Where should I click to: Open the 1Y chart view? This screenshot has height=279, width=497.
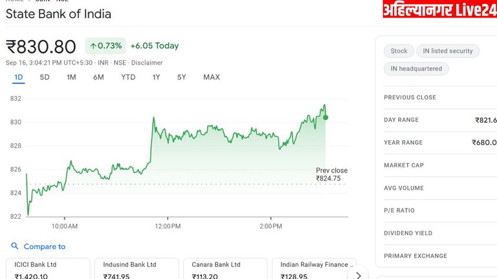click(x=156, y=77)
